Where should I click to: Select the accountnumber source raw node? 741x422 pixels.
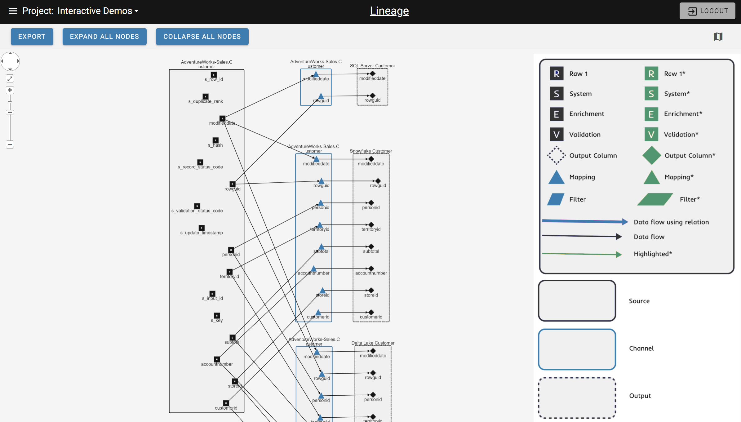click(217, 360)
